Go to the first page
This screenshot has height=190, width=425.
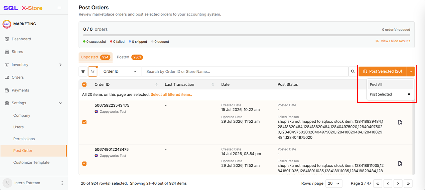coord(378,183)
